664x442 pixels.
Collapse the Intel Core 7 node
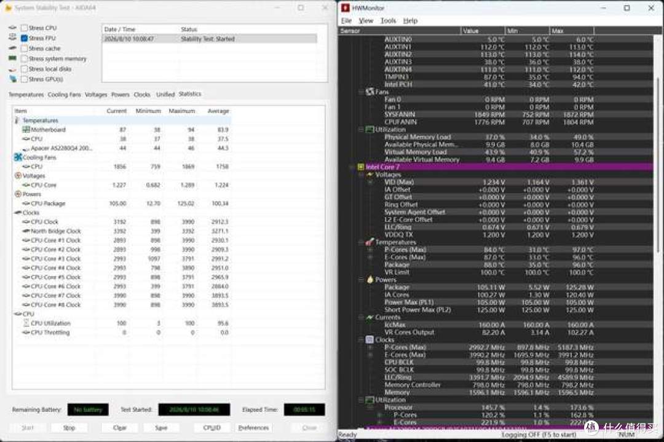(352, 167)
